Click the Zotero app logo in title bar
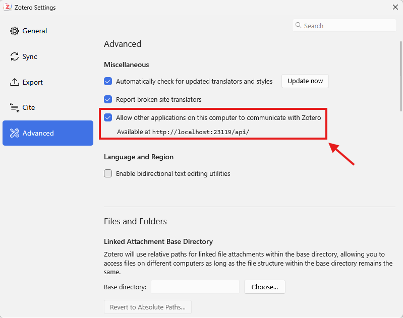Viewport: 403px width, 318px height. (8, 7)
